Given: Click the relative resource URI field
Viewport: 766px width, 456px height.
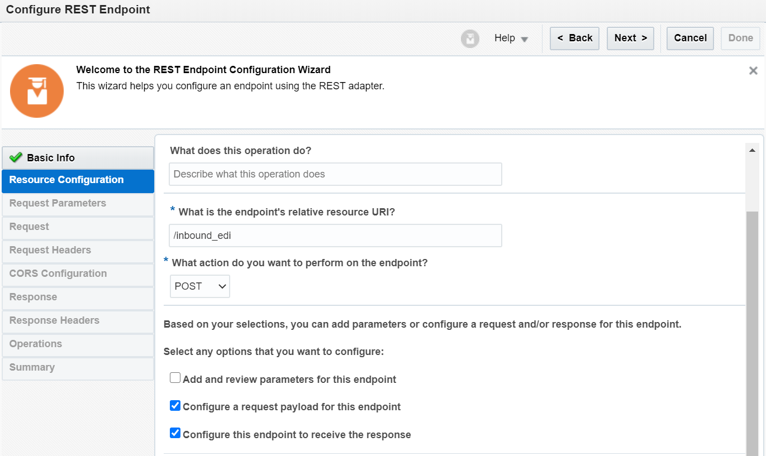Looking at the screenshot, I should pyautogui.click(x=335, y=236).
